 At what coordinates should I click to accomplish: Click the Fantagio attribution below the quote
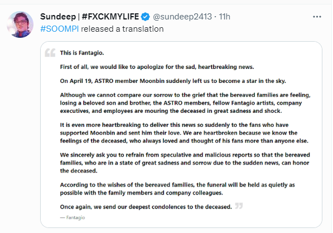(x=73, y=217)
